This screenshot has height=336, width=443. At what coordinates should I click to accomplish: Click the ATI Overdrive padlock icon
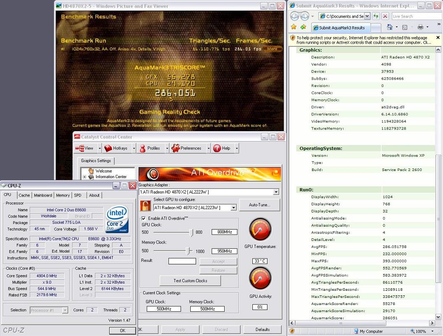[x=146, y=205]
